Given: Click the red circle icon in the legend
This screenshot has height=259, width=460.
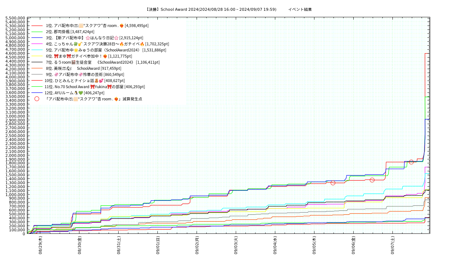Looking at the screenshot, I should 37,99.
